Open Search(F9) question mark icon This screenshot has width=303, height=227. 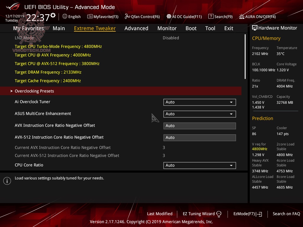tap(211, 17)
